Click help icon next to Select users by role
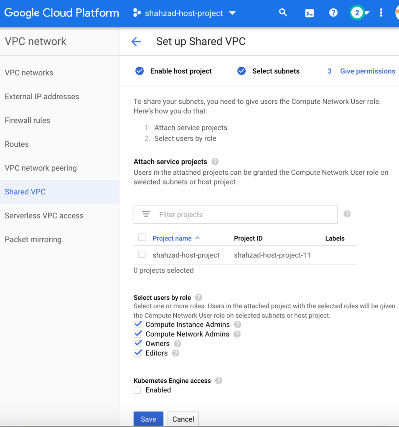The image size is (399, 427). coord(199,297)
